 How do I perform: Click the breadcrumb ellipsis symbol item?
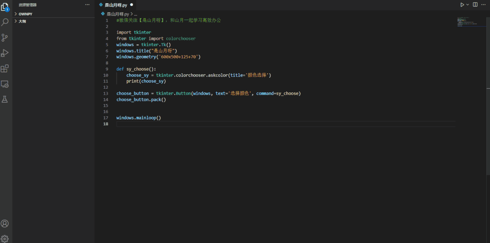pyautogui.click(x=136, y=14)
